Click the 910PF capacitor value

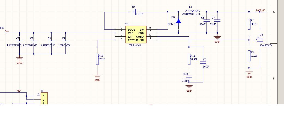[x=186, y=81]
